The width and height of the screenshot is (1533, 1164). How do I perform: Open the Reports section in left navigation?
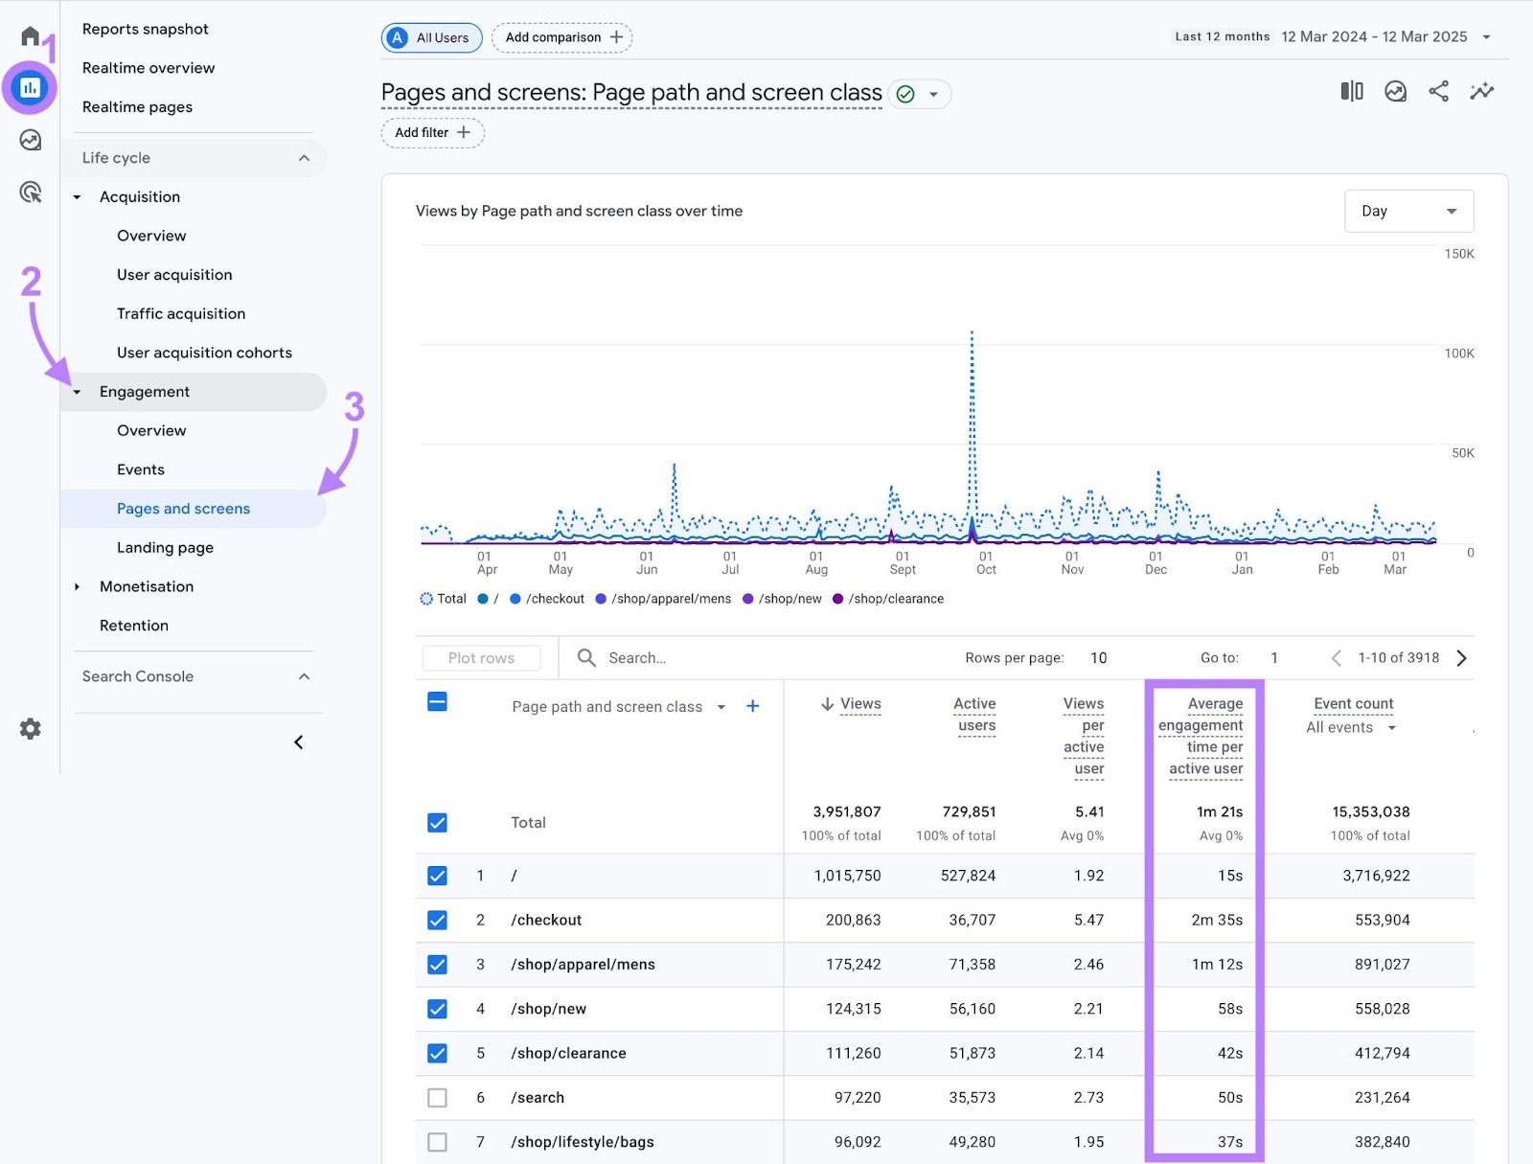pos(30,86)
